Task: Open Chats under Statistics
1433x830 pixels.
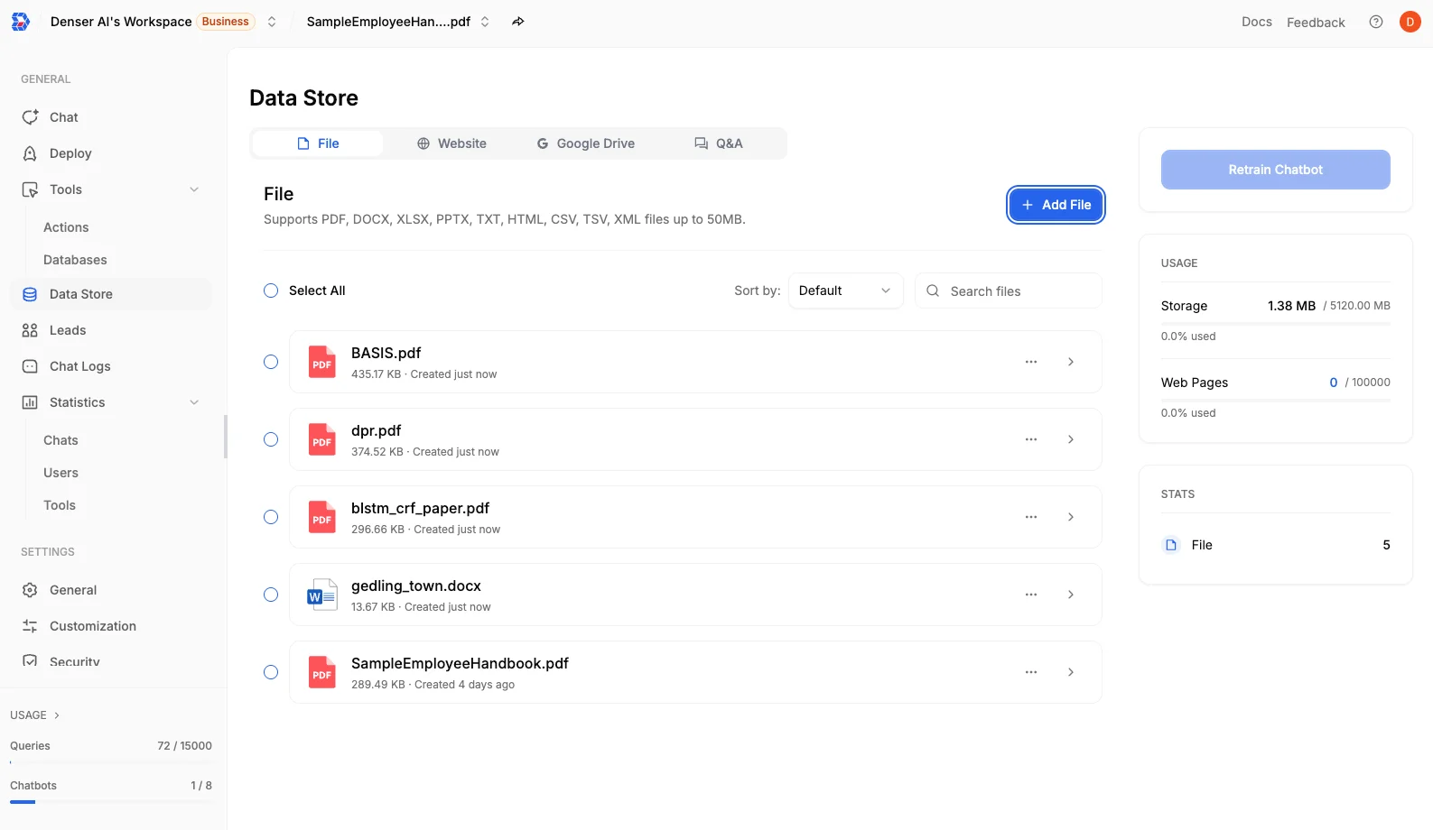Action: click(x=60, y=440)
